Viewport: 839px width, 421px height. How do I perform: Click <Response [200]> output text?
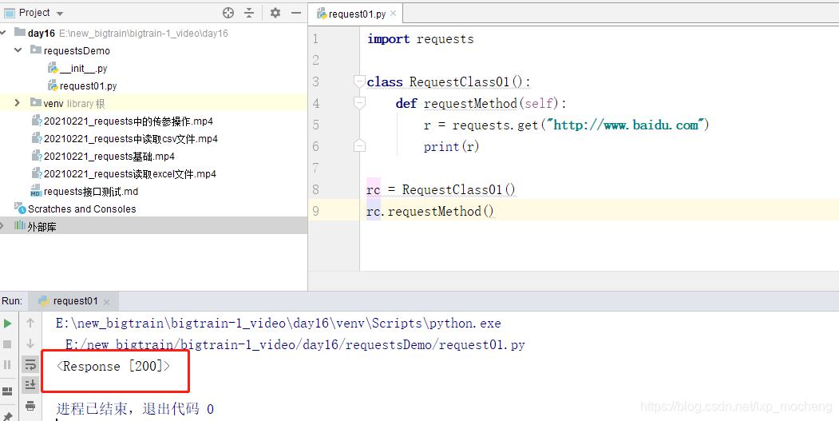113,367
